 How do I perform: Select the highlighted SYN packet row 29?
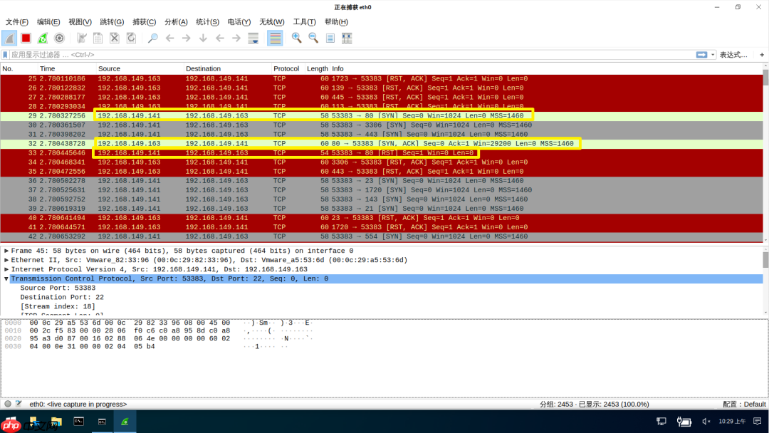click(285, 115)
